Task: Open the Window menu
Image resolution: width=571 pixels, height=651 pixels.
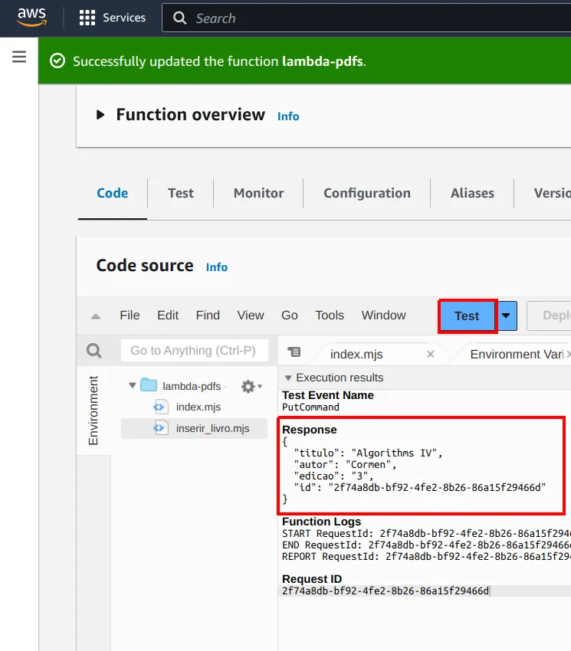Action: point(383,315)
